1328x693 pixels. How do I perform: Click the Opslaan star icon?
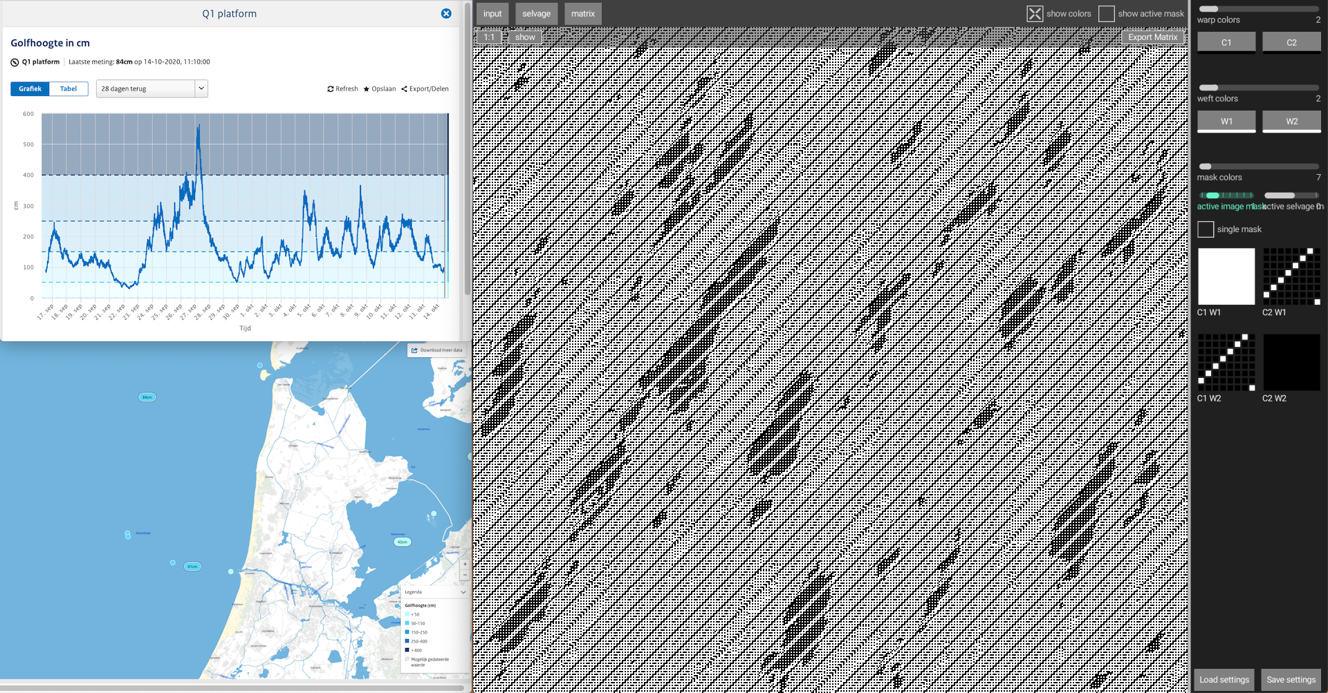pos(367,89)
